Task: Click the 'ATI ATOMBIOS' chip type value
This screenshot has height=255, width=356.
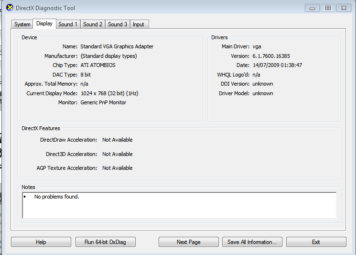Action: 98,65
